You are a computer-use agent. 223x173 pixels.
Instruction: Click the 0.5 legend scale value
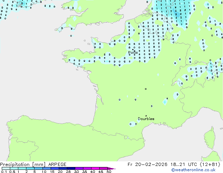point(12,172)
